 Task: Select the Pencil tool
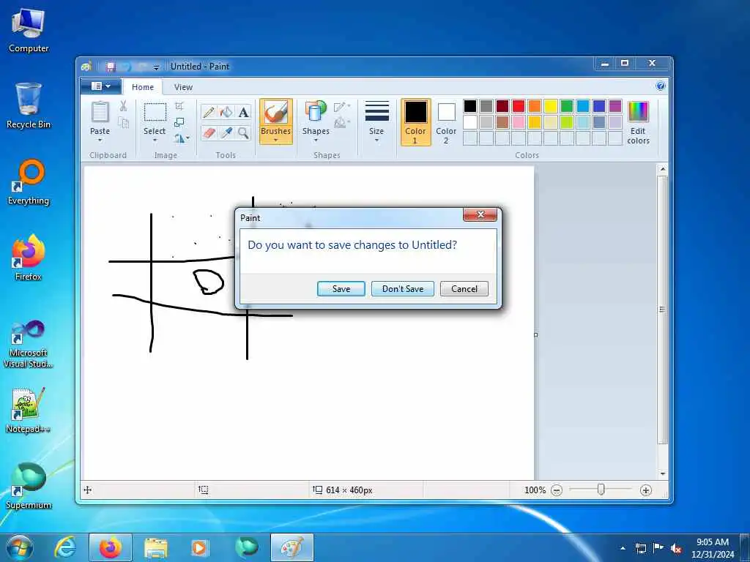tap(209, 112)
